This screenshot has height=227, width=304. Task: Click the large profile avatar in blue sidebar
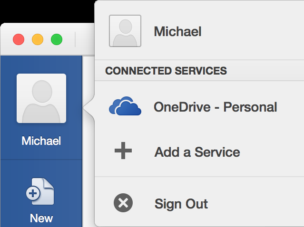(x=41, y=98)
